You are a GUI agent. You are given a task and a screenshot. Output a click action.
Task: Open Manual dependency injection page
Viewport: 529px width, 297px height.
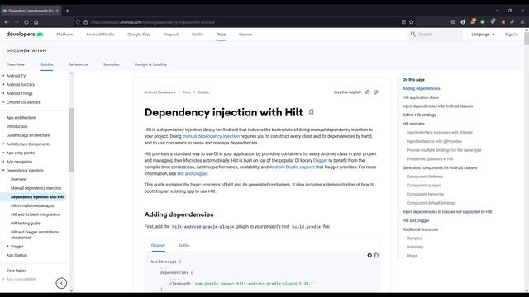pyautogui.click(x=36, y=188)
